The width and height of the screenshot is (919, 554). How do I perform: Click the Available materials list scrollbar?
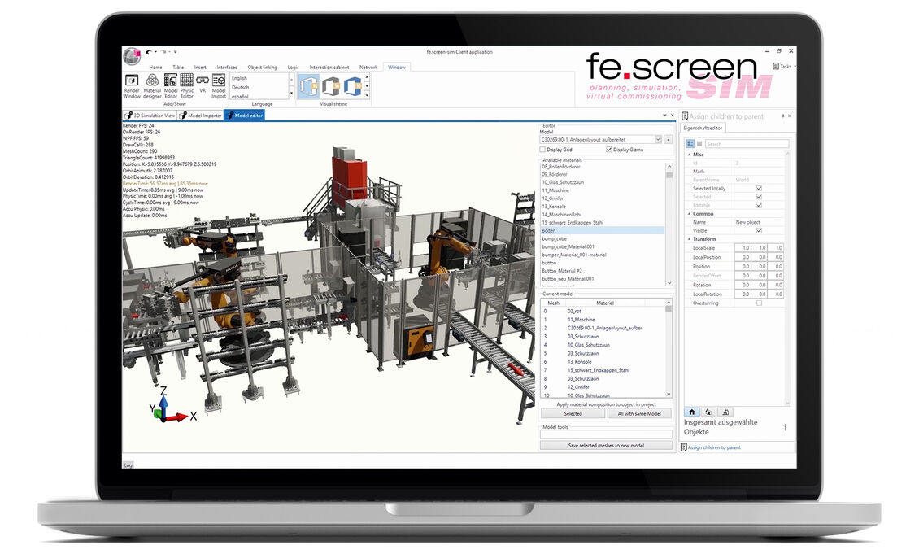click(x=669, y=225)
